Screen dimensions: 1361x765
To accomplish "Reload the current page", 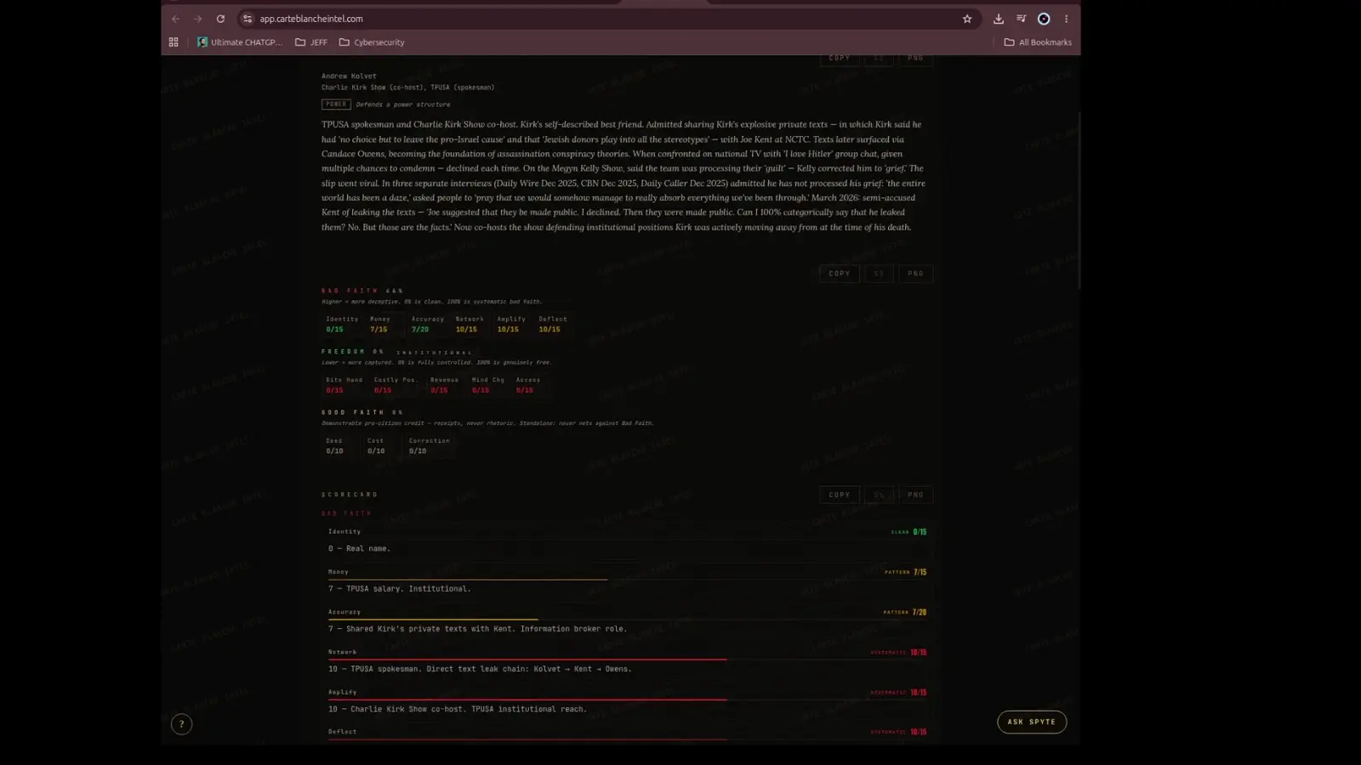I will [220, 19].
